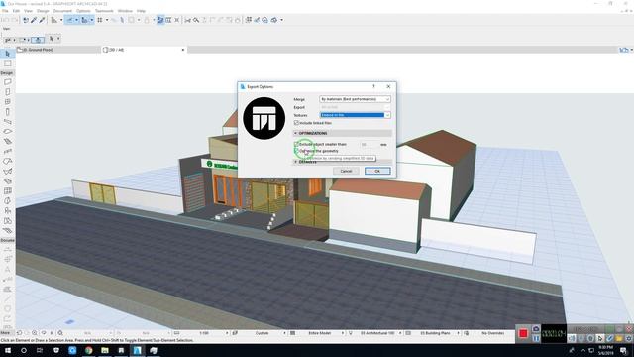Screen dimensions: 634x357
Task: Select the Slab tool in the toolbox
Action: 7,132
